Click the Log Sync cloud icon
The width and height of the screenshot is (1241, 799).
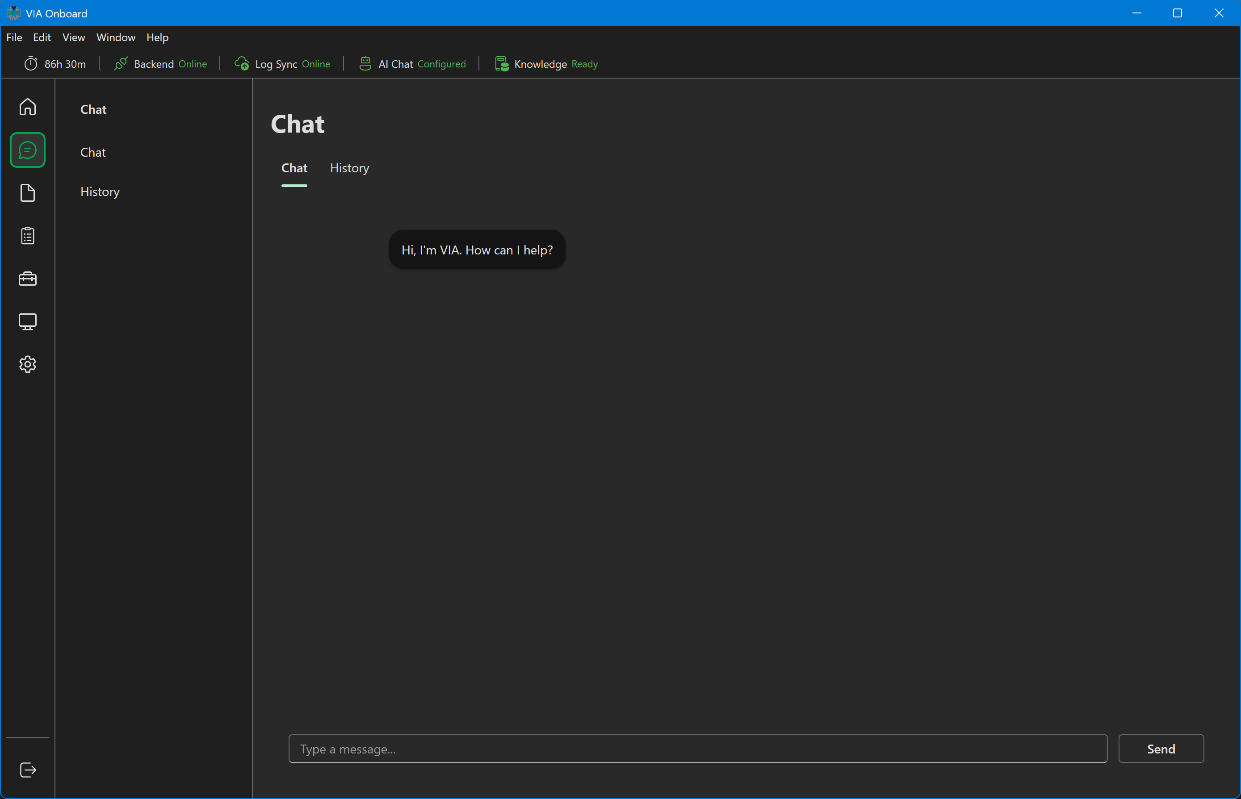tap(241, 64)
